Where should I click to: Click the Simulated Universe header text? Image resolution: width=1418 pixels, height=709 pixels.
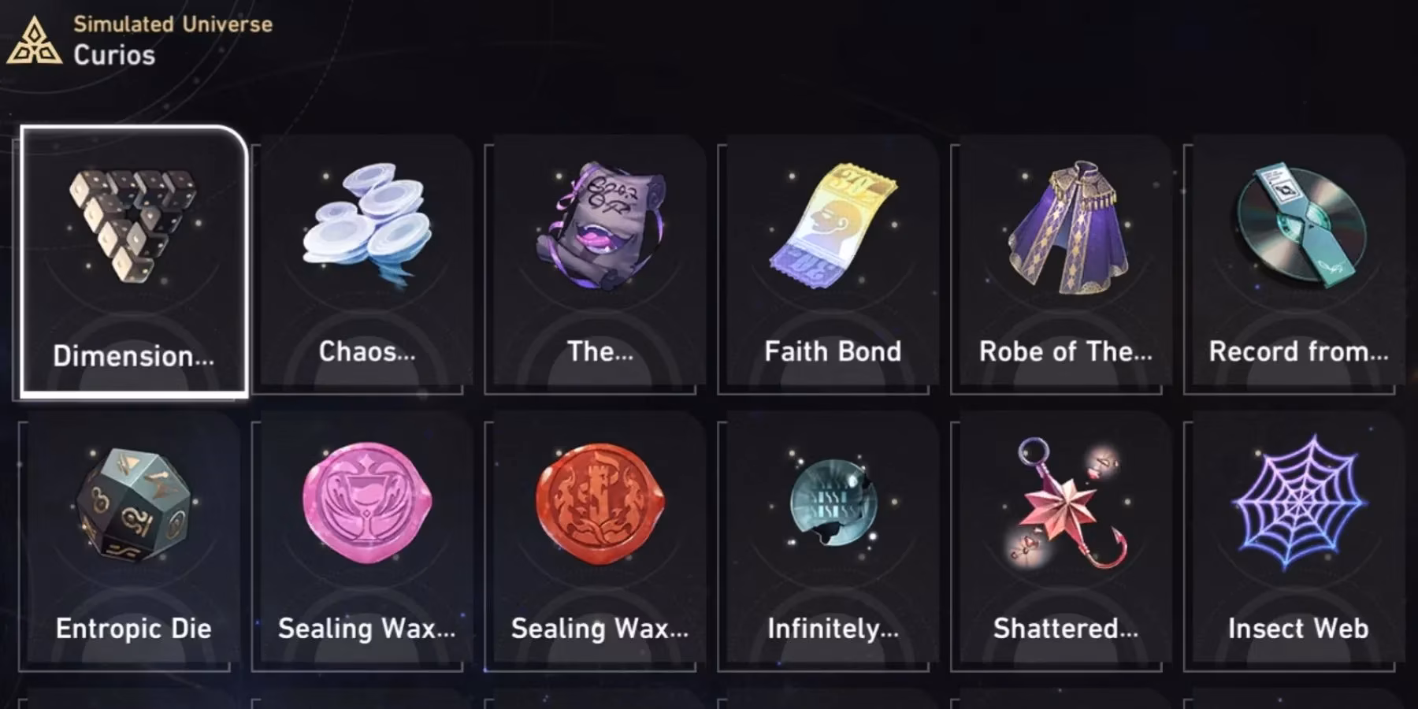tap(173, 24)
